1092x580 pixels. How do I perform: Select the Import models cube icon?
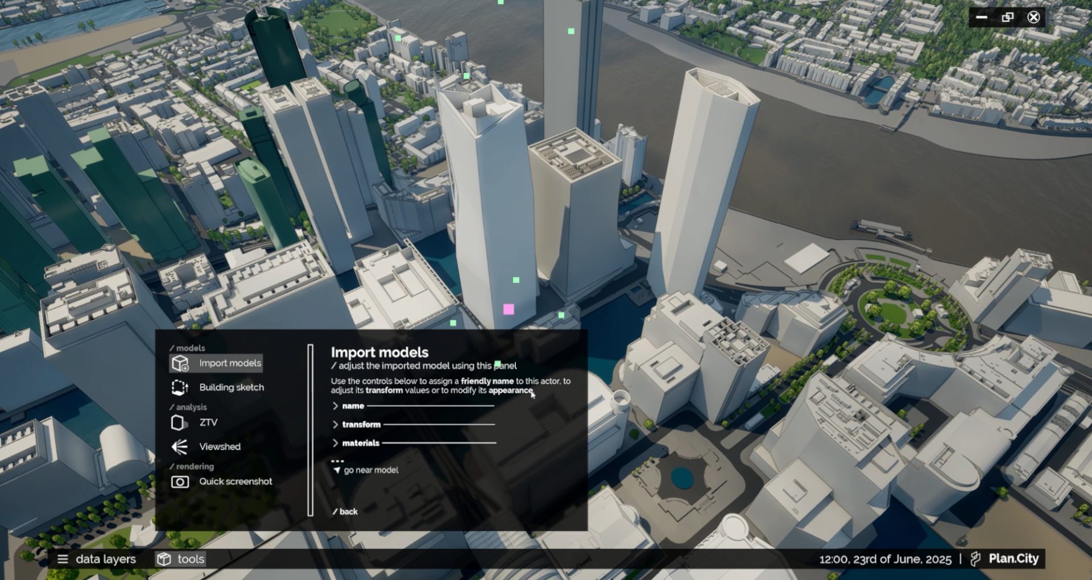[179, 363]
